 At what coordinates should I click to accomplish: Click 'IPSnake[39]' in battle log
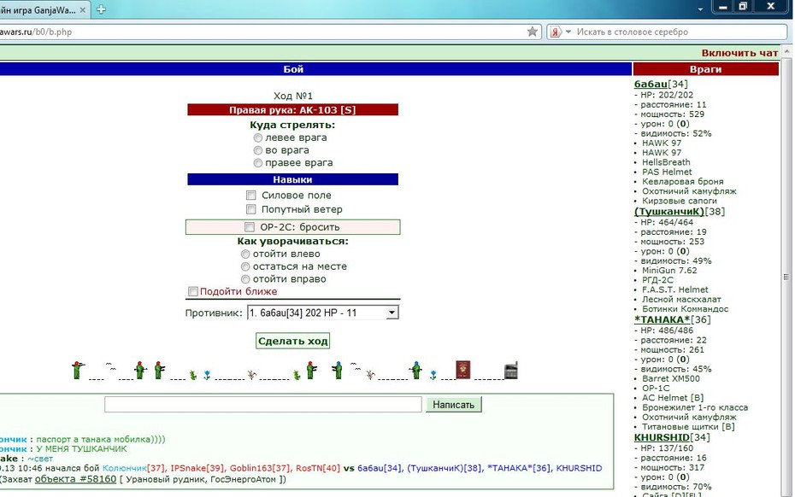(197, 468)
